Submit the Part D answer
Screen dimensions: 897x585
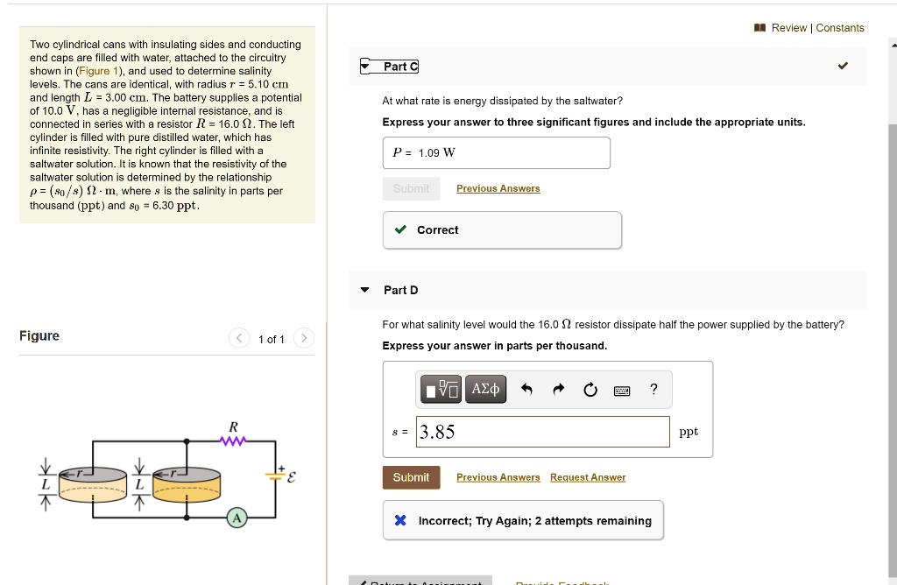point(411,477)
